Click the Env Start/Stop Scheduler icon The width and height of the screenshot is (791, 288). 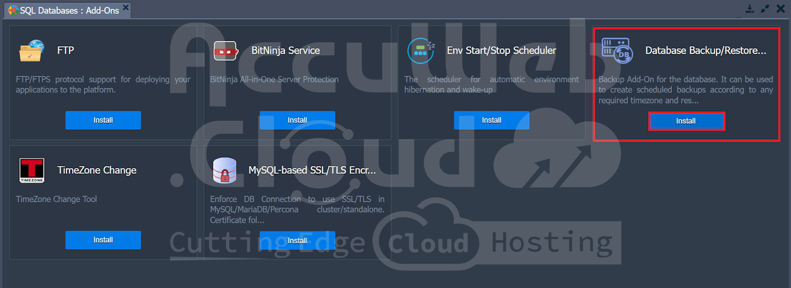pos(420,51)
